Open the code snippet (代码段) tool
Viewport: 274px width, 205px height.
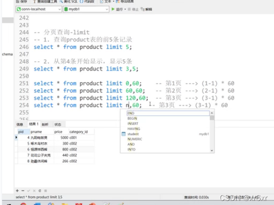[x=87, y=1]
